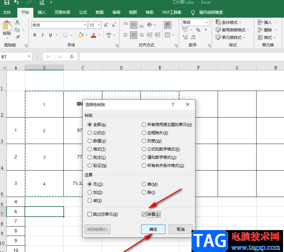The image size is (284, 252).
Task: Switch to the 插入 ribbon tab
Action: coord(42,12)
